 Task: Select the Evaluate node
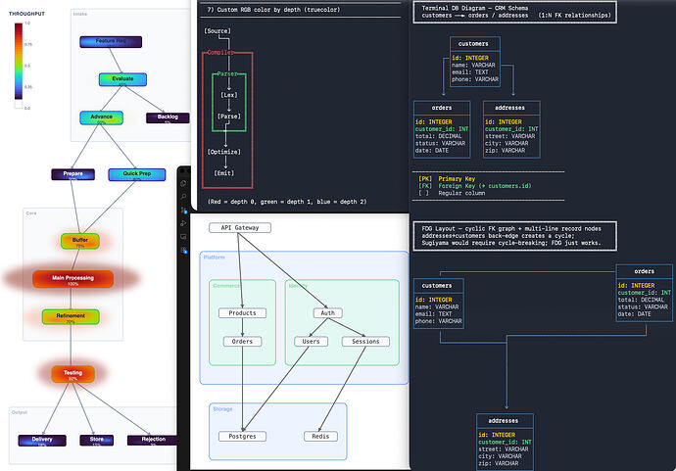(122, 79)
